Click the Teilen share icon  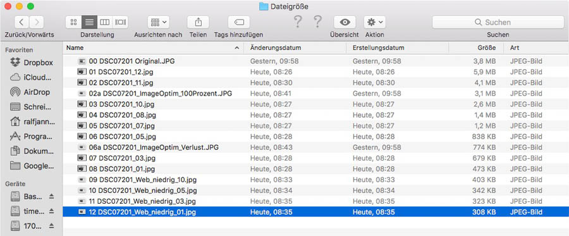click(x=198, y=23)
